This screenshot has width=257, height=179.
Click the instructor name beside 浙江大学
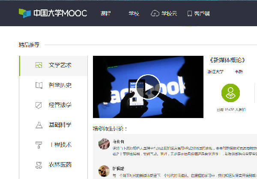pos(239,72)
